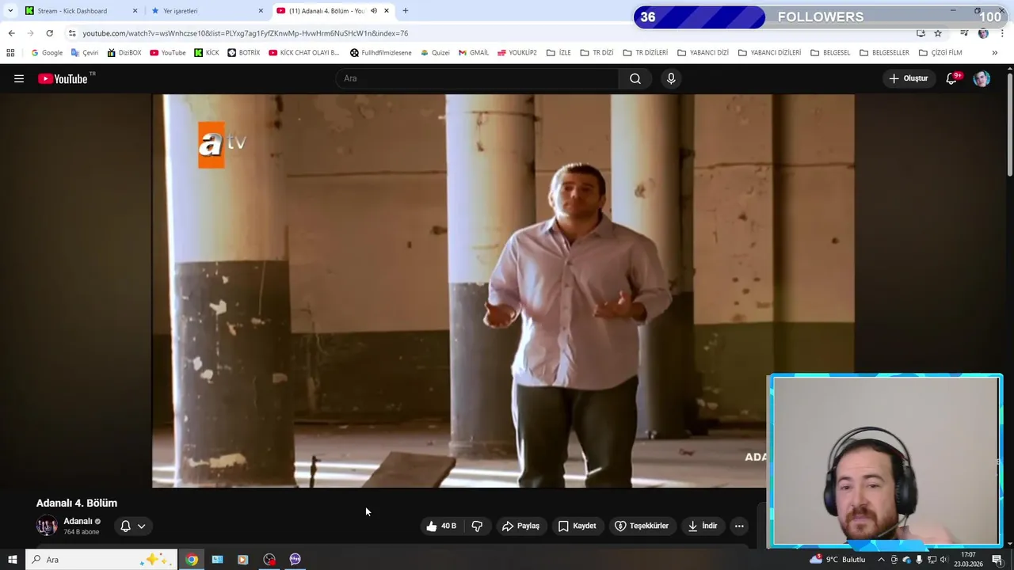Open the Chrome three-dot menu
Screen dimensions: 1014x570
tap(1002, 33)
